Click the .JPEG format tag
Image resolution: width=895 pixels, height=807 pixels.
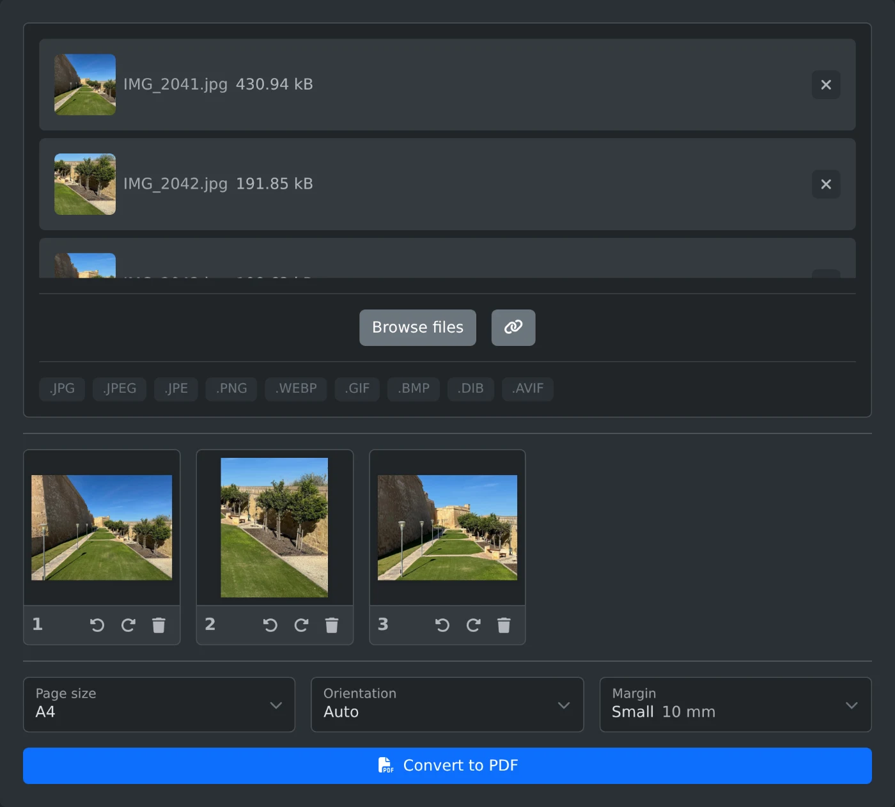[120, 389]
